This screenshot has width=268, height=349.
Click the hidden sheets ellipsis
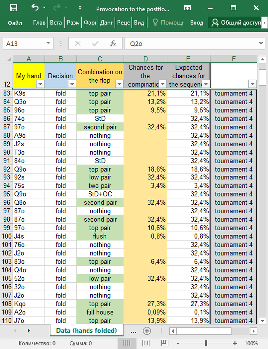pos(133,331)
